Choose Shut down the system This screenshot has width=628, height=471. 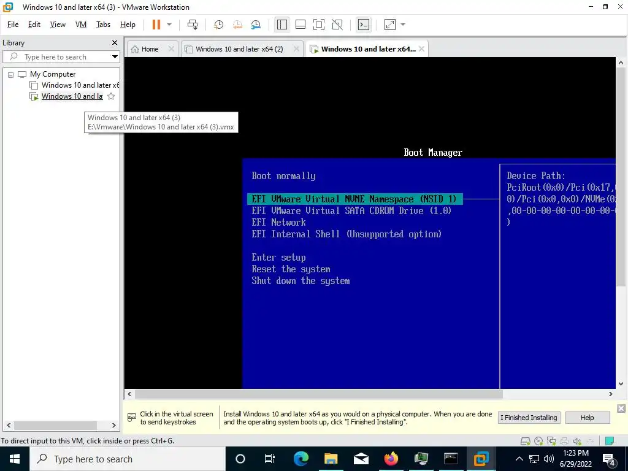(x=301, y=281)
